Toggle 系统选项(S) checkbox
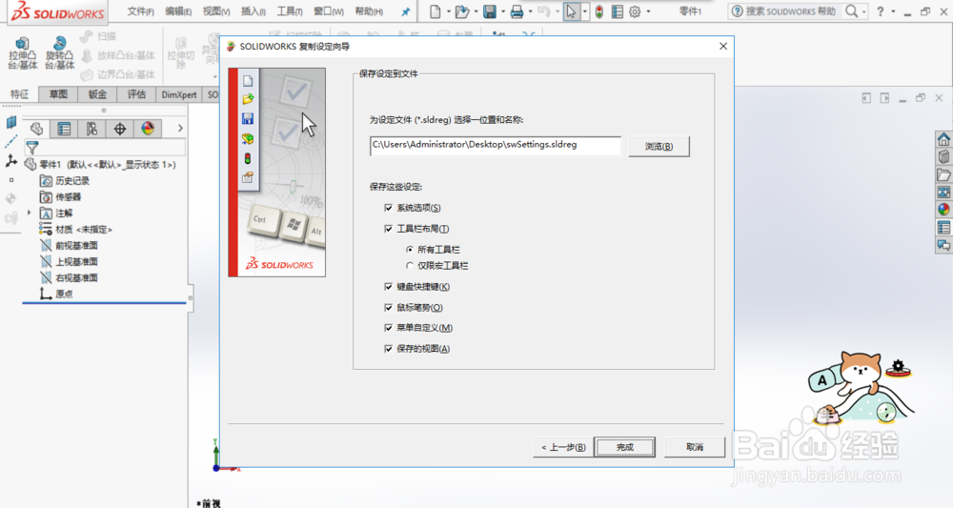The height and width of the screenshot is (508, 953). click(x=389, y=208)
